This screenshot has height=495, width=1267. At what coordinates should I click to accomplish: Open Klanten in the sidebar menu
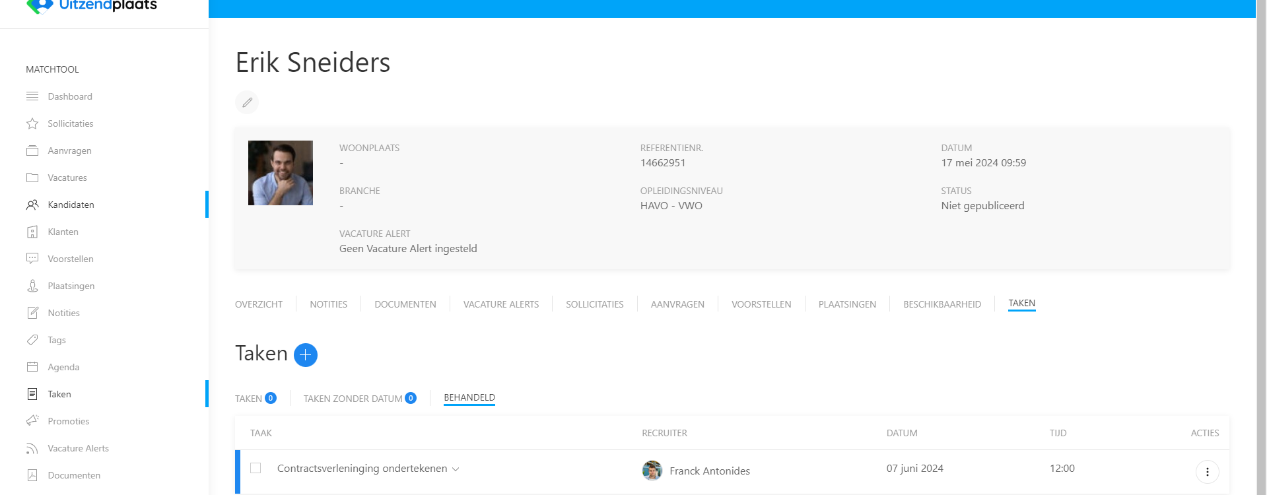click(x=63, y=232)
